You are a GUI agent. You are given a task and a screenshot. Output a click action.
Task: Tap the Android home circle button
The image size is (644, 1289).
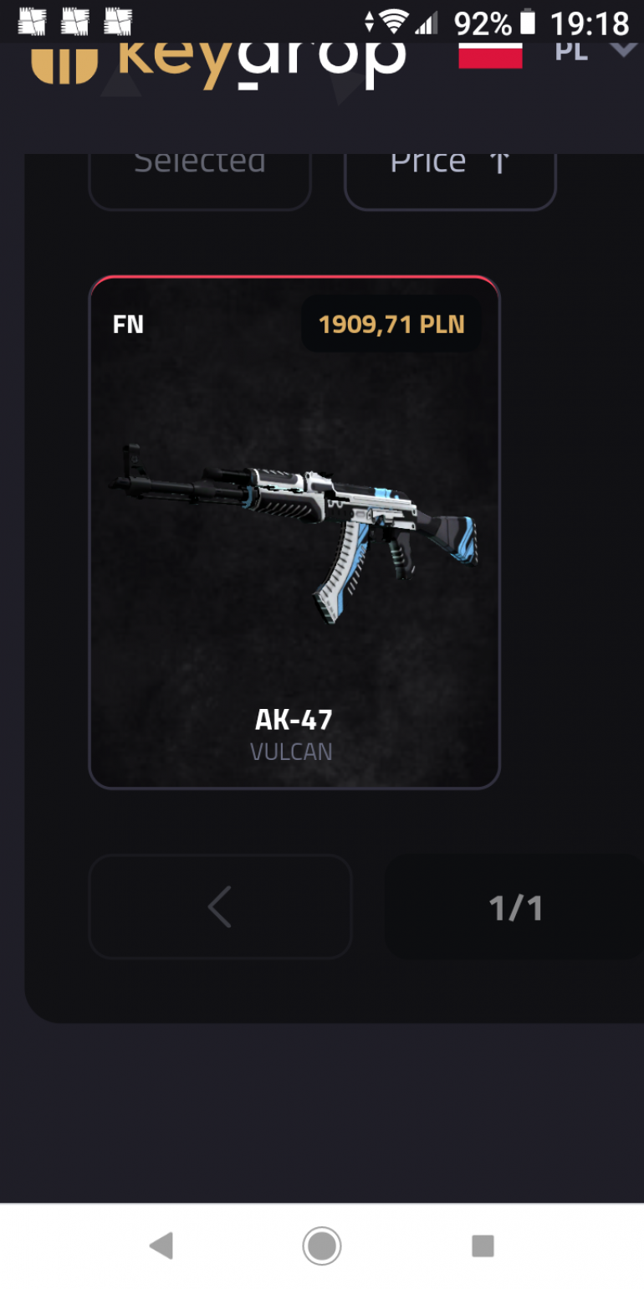click(322, 1246)
